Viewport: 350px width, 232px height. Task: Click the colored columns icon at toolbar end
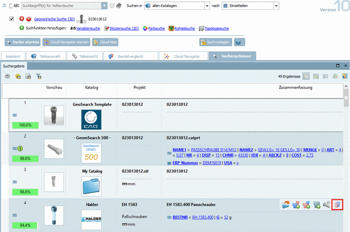(345, 77)
